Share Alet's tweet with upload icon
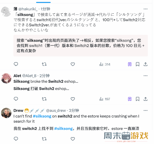 [145, 99]
